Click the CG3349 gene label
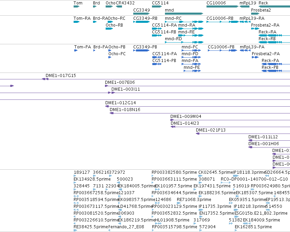The image size is (290, 232). click(141, 10)
